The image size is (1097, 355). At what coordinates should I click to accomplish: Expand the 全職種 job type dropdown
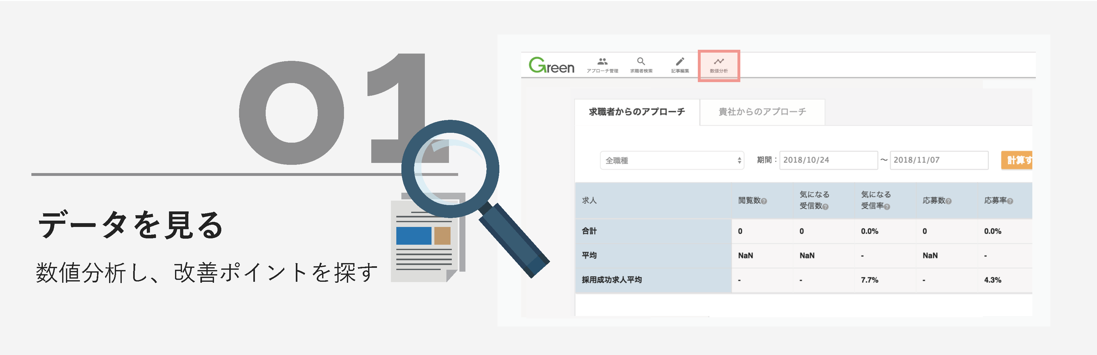pyautogui.click(x=672, y=160)
